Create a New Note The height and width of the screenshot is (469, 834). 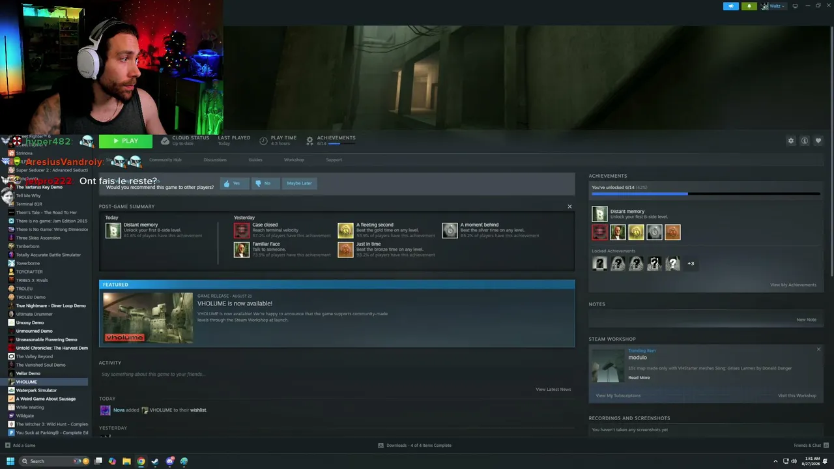tap(806, 320)
